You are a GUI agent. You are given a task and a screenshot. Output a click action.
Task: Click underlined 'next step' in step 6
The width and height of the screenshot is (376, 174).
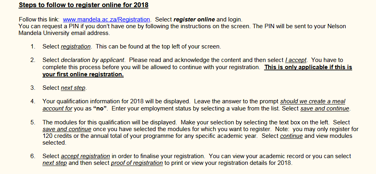55,163
